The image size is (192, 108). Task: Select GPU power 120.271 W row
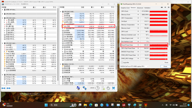89,26
